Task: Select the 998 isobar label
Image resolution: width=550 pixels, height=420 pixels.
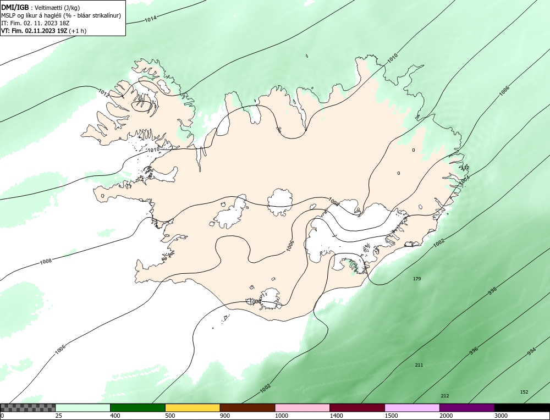Action: [492, 291]
